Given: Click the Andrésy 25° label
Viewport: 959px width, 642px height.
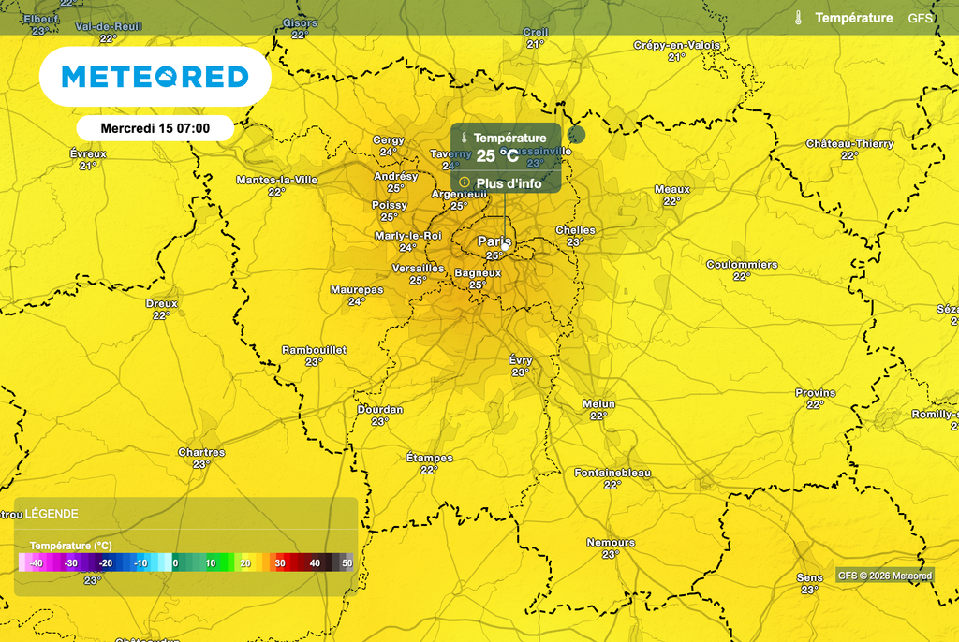Looking at the screenshot, I should (396, 182).
